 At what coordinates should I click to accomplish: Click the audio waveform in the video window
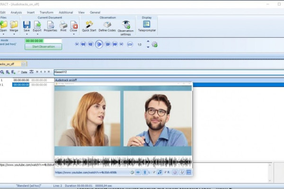pyautogui.click(x=124, y=162)
